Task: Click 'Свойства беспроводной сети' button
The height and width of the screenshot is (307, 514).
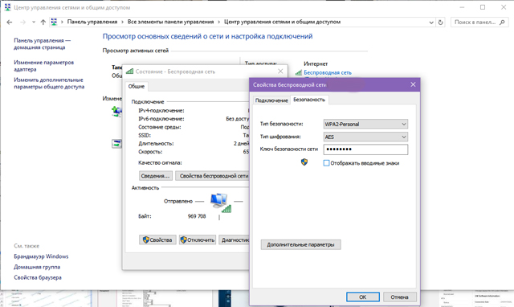Action: click(x=212, y=176)
